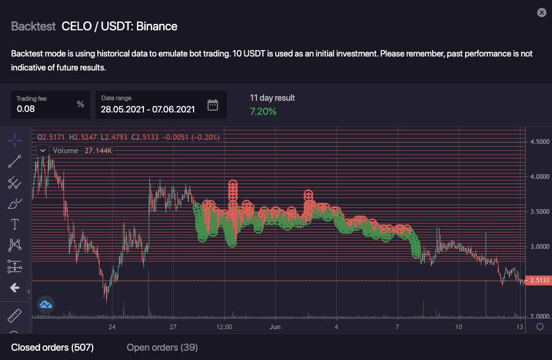This screenshot has height=360, width=552.
Task: Open the date range calendar picker
Action: (213, 105)
